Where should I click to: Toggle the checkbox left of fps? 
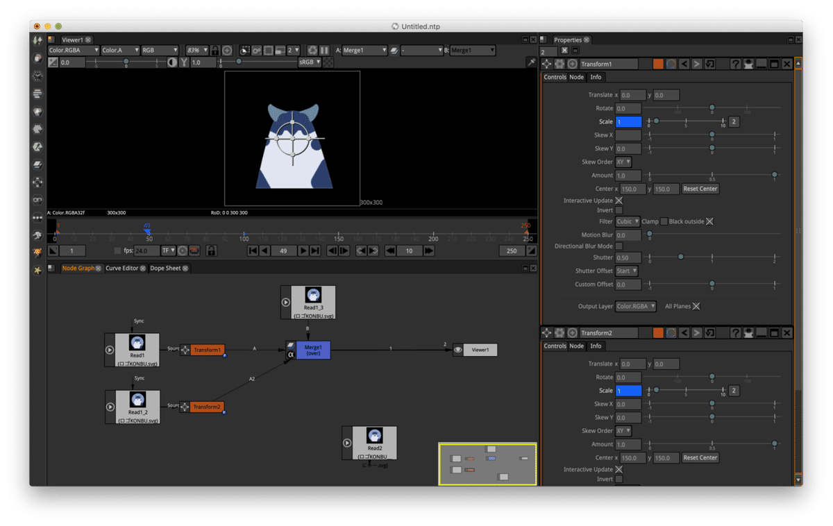[x=117, y=251]
